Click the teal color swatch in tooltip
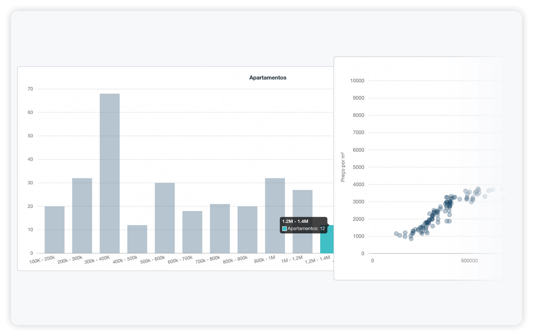 284,229
